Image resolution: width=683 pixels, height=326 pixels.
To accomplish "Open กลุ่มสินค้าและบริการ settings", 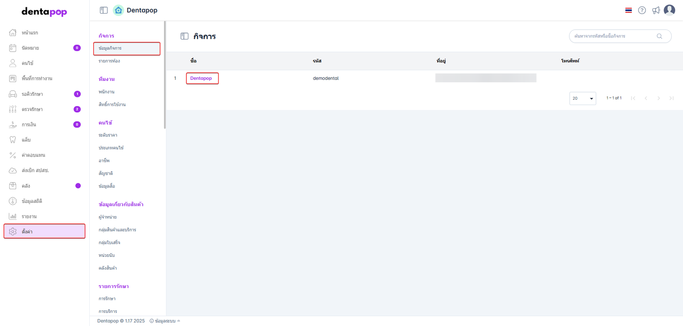I will [x=117, y=229].
